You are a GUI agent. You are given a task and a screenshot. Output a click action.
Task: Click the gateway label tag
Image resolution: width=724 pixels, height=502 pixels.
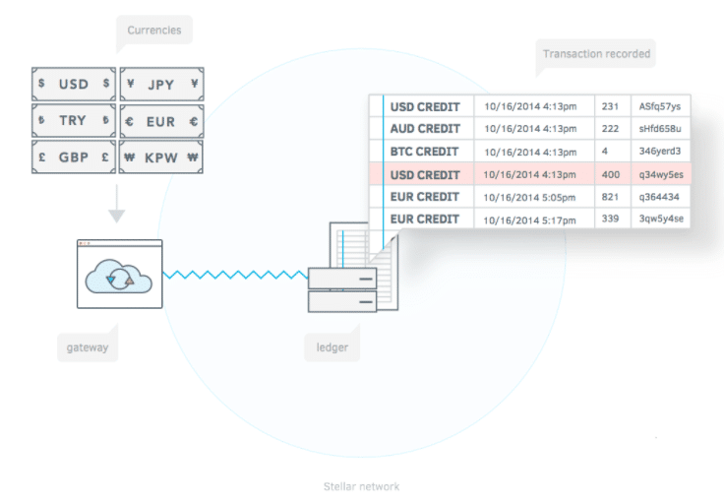pos(88,347)
